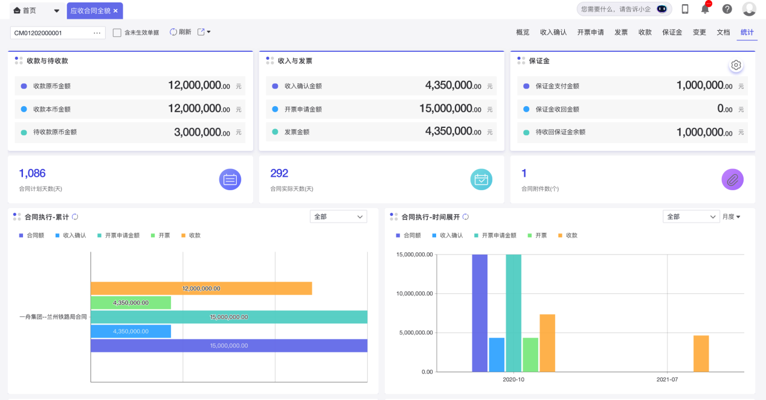Click the 刷新 refresh icon
766x400 pixels.
[x=173, y=32]
